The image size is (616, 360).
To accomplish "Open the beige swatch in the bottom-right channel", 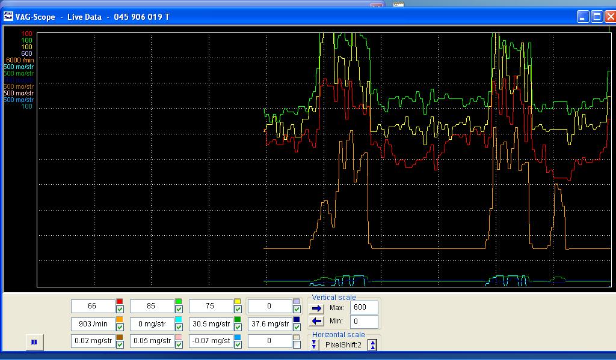I will tap(296, 337).
